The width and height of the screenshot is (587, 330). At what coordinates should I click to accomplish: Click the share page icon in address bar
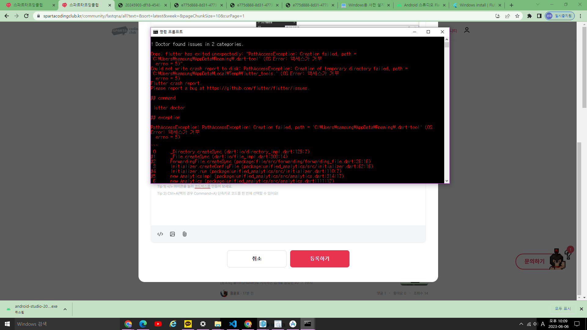click(508, 16)
